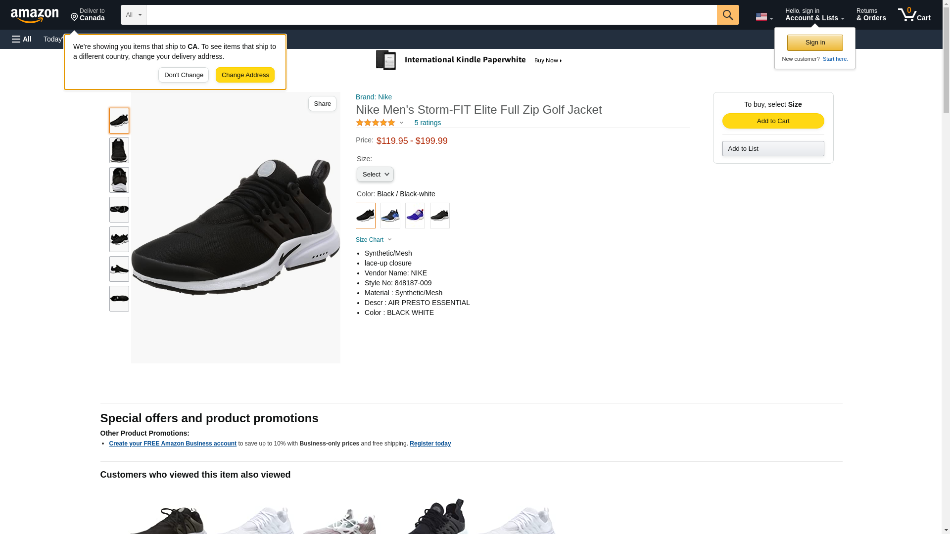Click the Change Address button
Screen dimensions: 950x534
245,75
